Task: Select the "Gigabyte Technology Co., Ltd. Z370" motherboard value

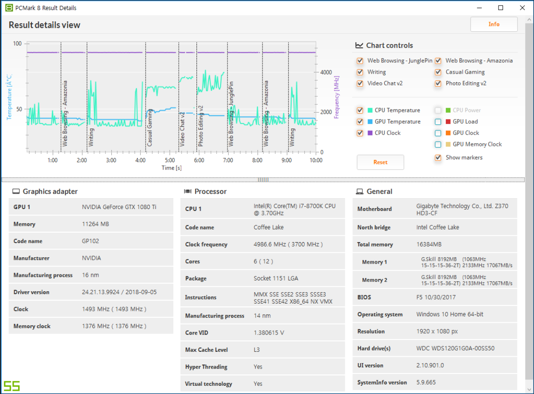Action: pyautogui.click(x=462, y=206)
